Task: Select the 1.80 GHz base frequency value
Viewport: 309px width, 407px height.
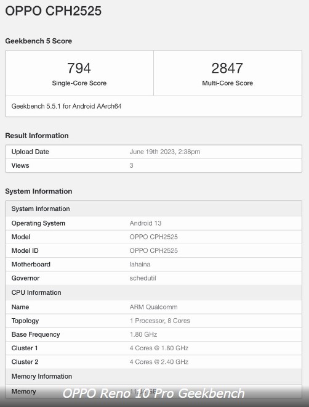Action: (143, 335)
